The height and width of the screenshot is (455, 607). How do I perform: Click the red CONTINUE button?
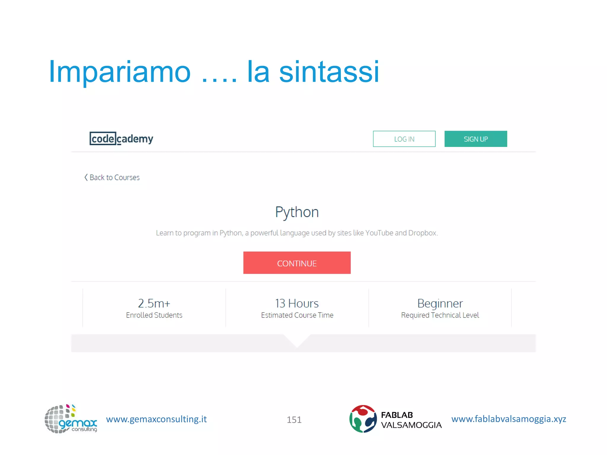pos(297,263)
